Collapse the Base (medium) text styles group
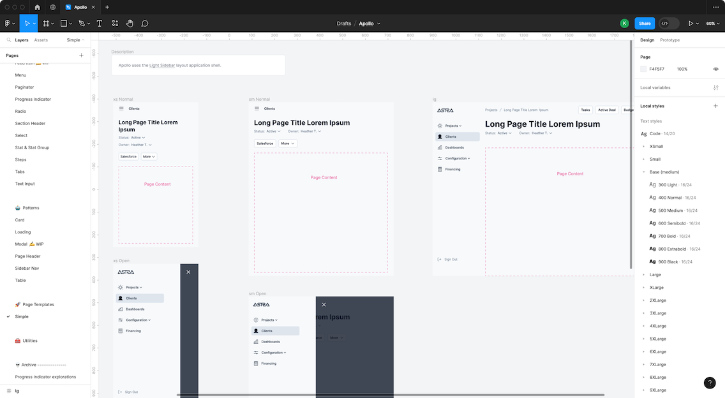Screen dimensions: 725x398 (643, 172)
